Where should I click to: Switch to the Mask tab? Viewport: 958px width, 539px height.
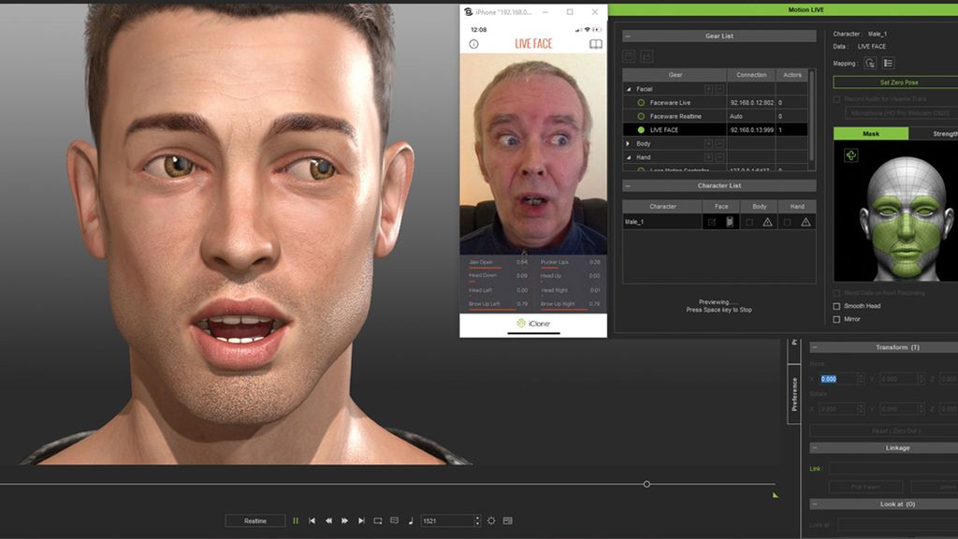point(870,134)
